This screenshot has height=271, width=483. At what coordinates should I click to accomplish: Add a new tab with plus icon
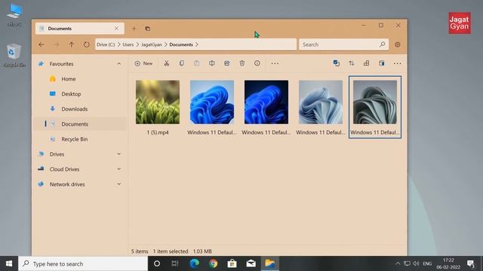(134, 29)
